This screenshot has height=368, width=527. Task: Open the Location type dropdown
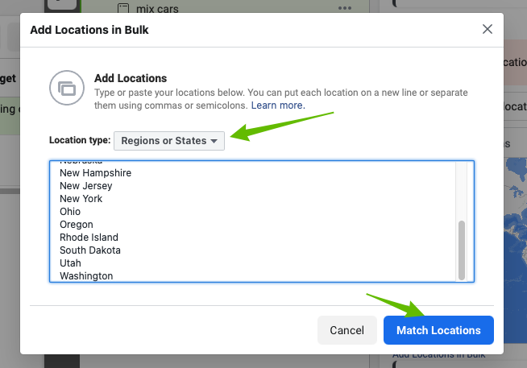168,140
